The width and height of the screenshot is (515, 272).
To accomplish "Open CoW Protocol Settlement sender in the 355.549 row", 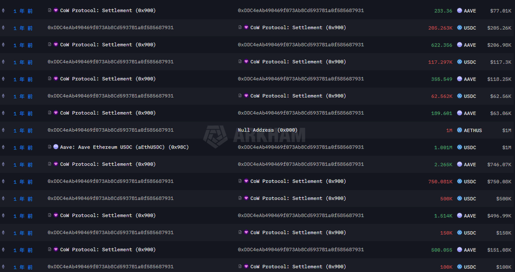I will point(108,79).
